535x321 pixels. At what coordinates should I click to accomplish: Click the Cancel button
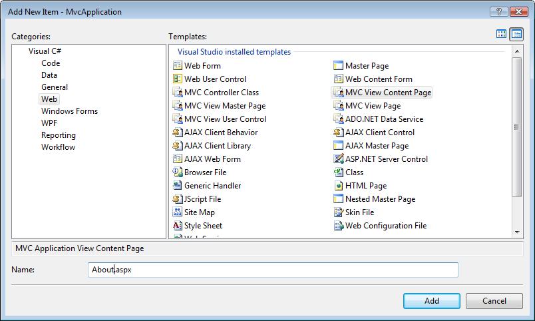click(494, 301)
